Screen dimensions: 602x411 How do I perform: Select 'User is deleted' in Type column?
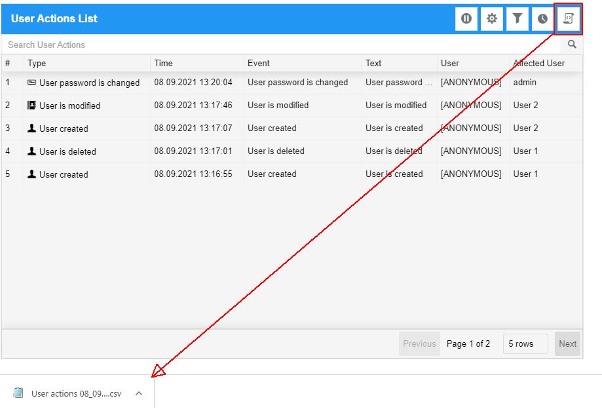(67, 151)
